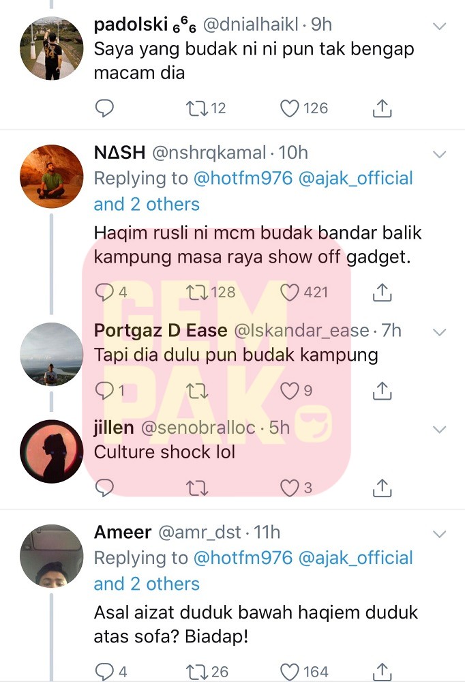Reply to padolski's tweet
The image size is (465, 682).
click(x=104, y=108)
